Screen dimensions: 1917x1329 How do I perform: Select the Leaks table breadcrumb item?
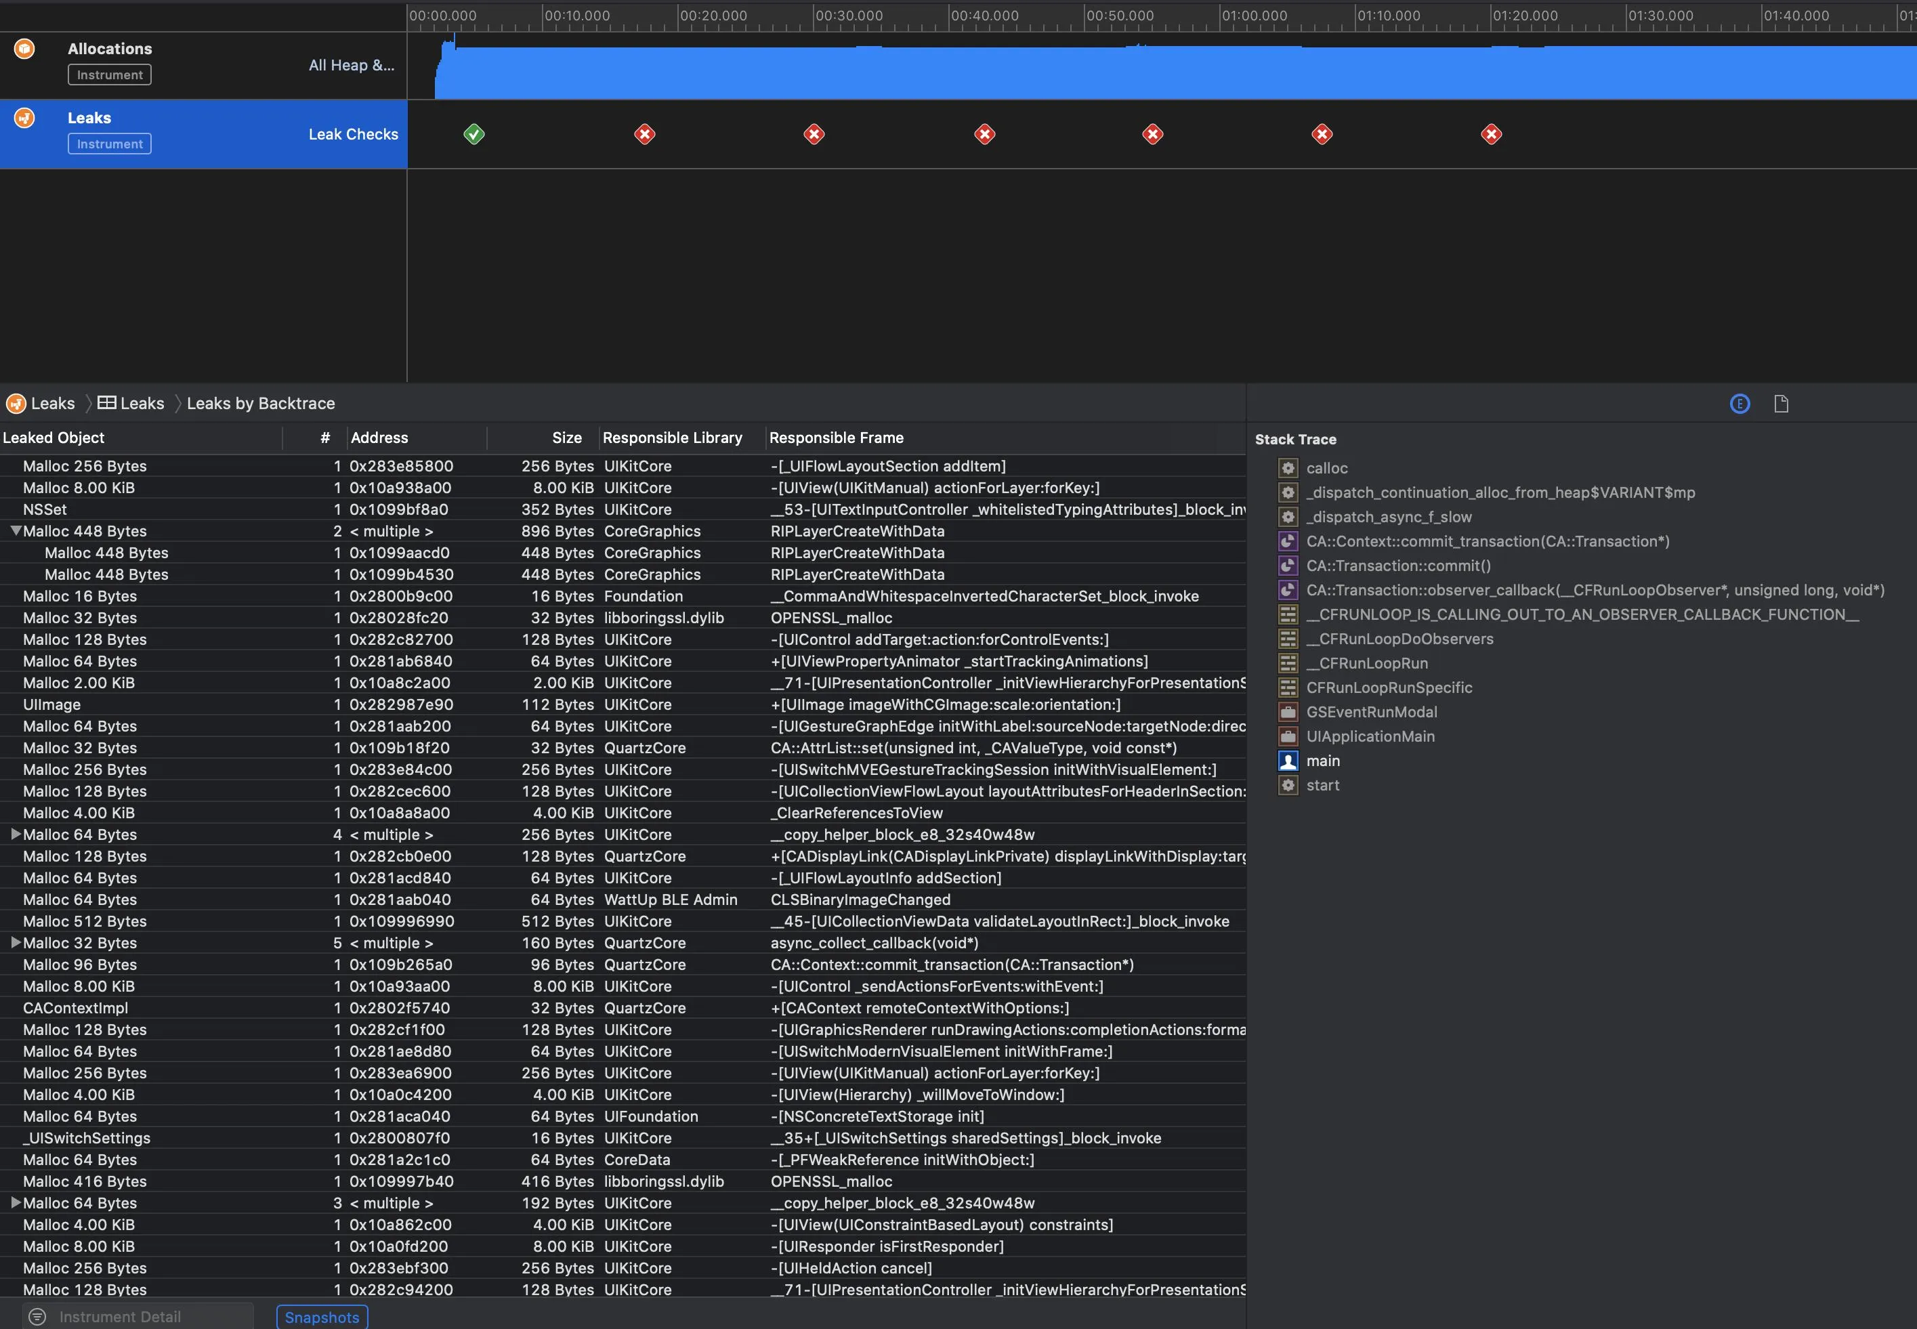click(131, 404)
